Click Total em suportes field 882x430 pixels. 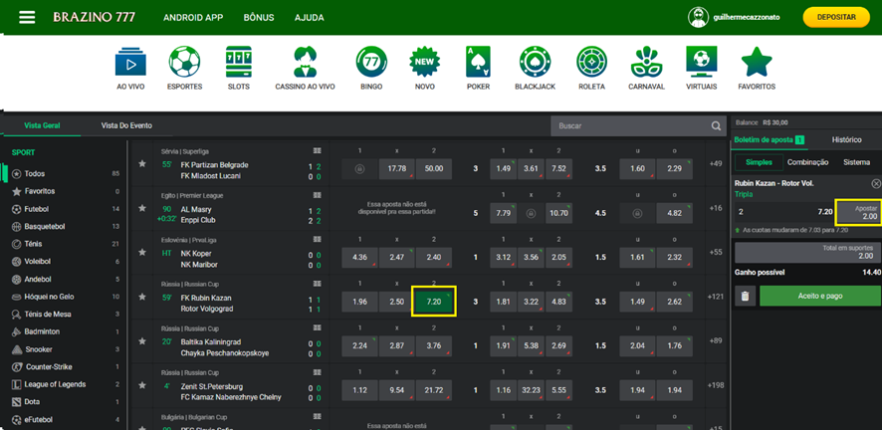806,252
